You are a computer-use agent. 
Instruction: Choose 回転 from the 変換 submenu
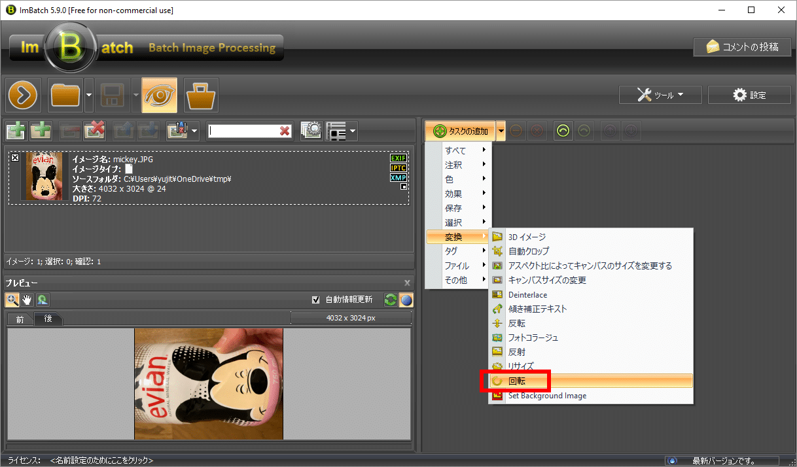point(517,381)
